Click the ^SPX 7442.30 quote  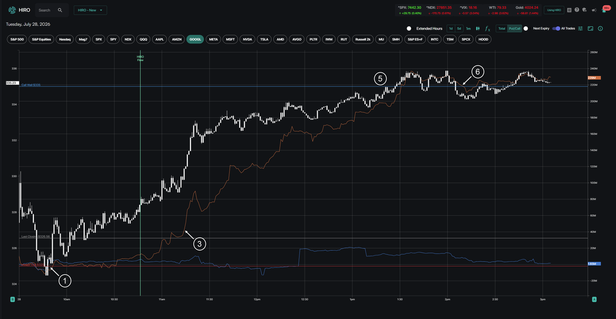pos(409,8)
